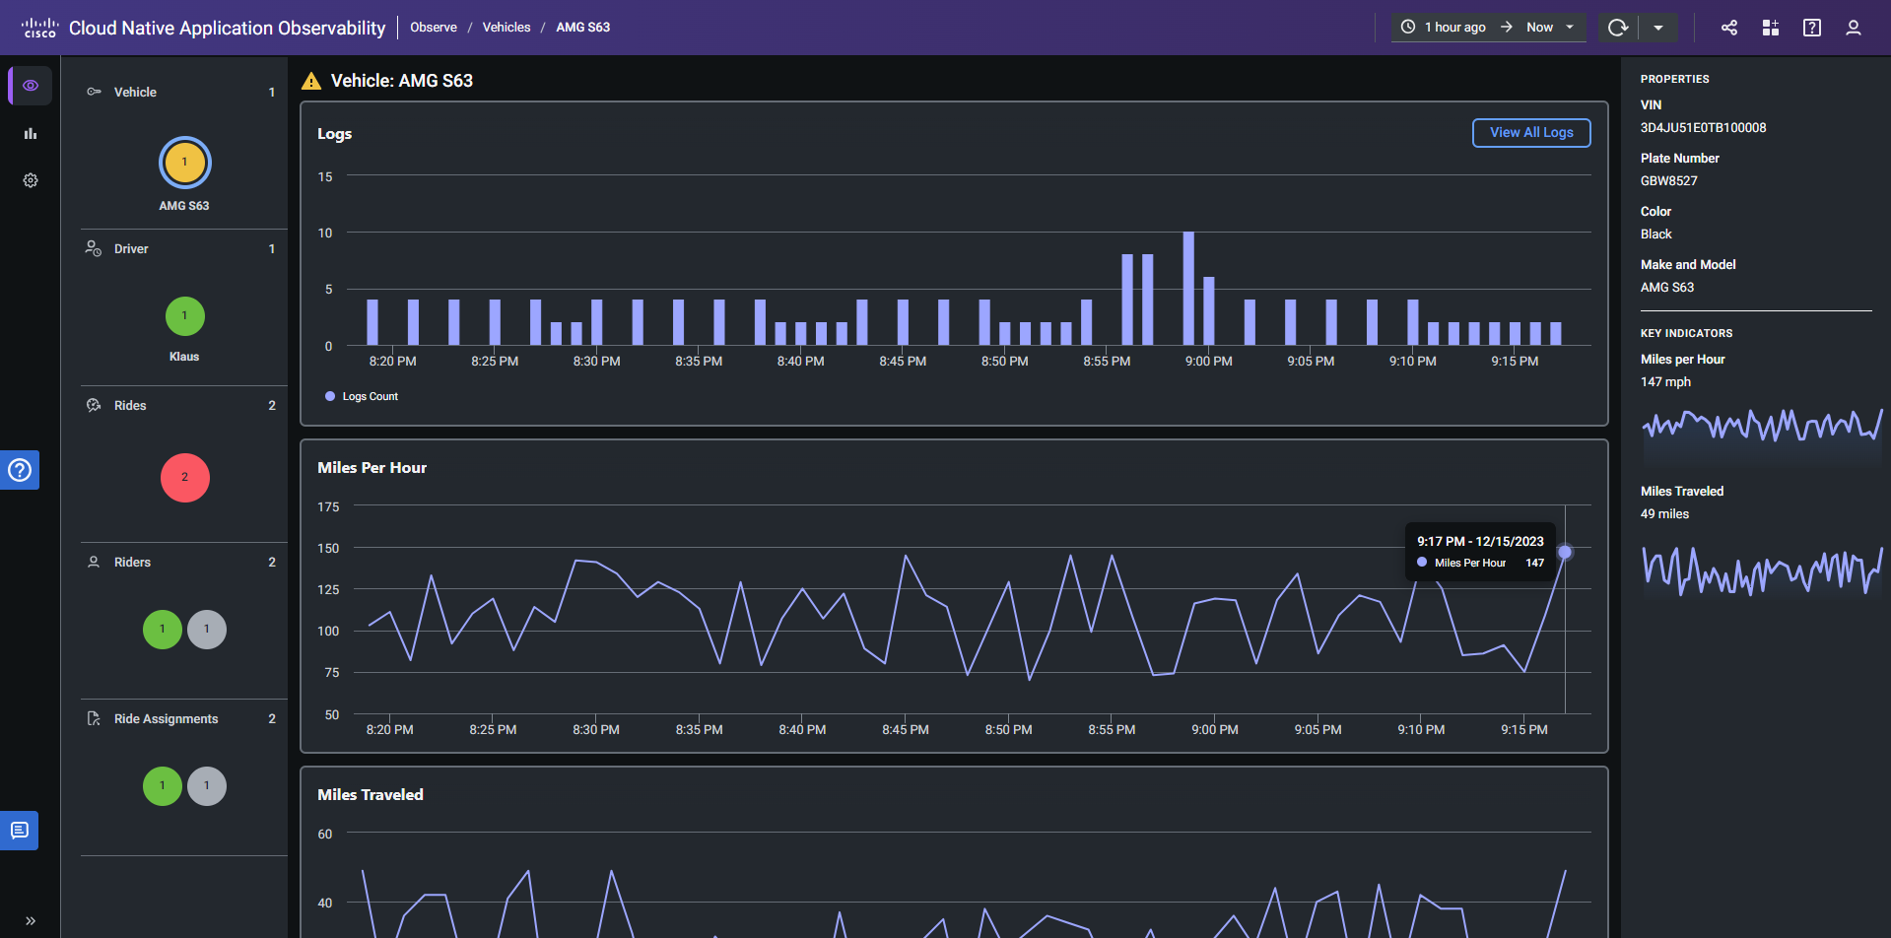The width and height of the screenshot is (1891, 938).
Task: Select the red Rides entity circle
Action: point(184,478)
